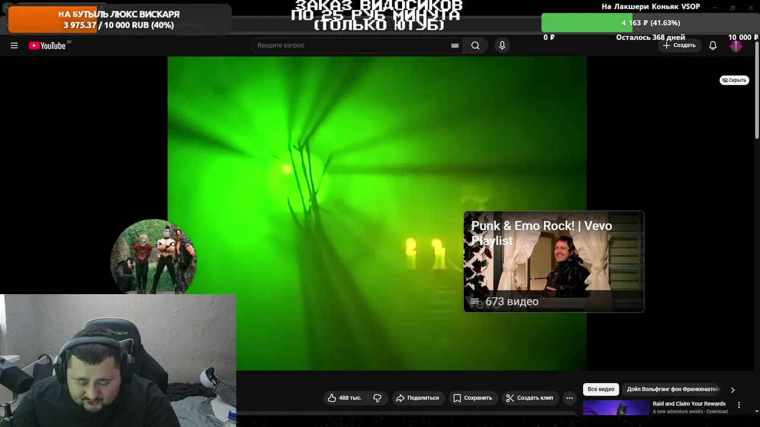Click the Сохранить save button

click(x=473, y=398)
